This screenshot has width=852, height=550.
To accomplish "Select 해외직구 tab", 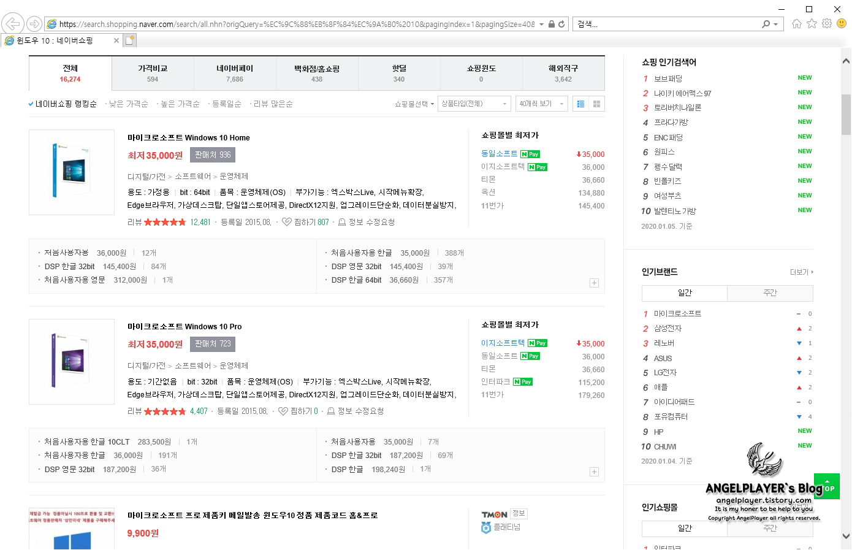I will pyautogui.click(x=563, y=74).
